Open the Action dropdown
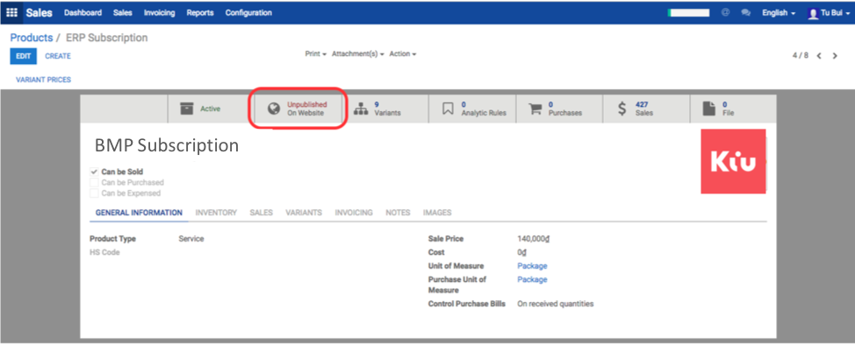855x344 pixels. coord(402,54)
